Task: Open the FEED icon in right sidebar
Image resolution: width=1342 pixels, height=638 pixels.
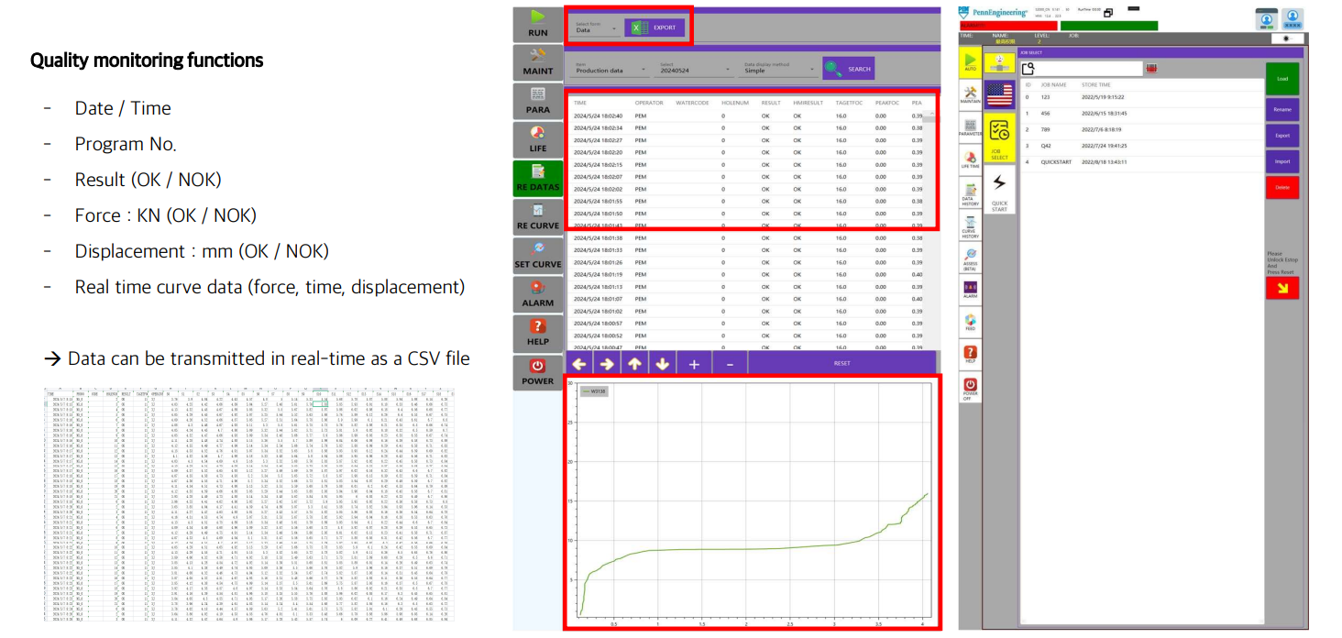Action: [x=970, y=323]
